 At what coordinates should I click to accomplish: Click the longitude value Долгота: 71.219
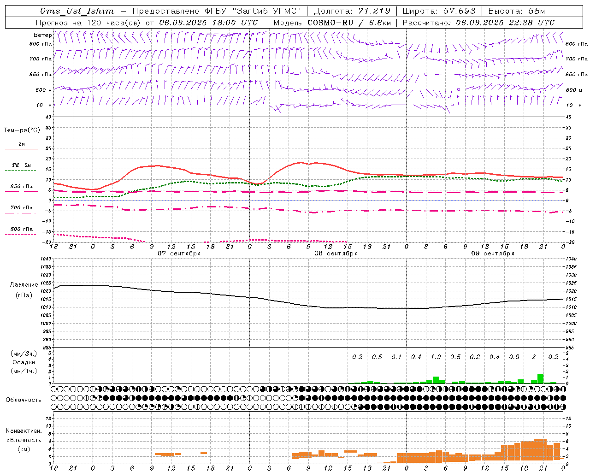tap(353, 11)
